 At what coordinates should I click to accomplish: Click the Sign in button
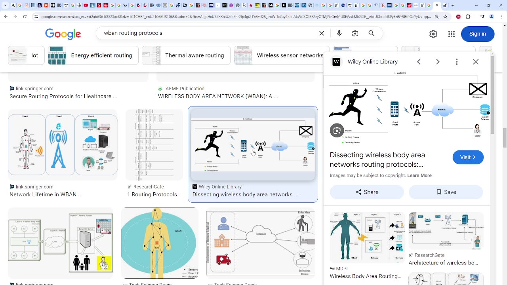pyautogui.click(x=478, y=34)
